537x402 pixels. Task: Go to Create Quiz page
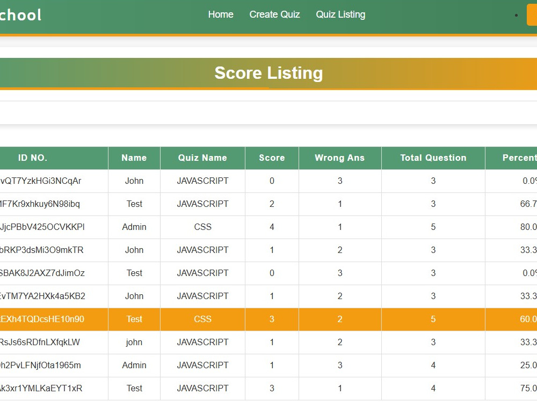point(274,14)
